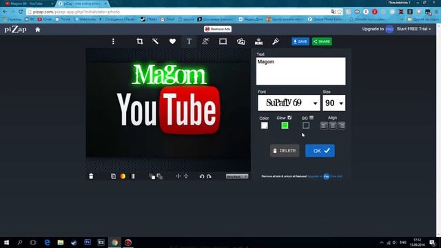Click the SHARE button
Screen dimensions: 441x248
[x=322, y=41]
